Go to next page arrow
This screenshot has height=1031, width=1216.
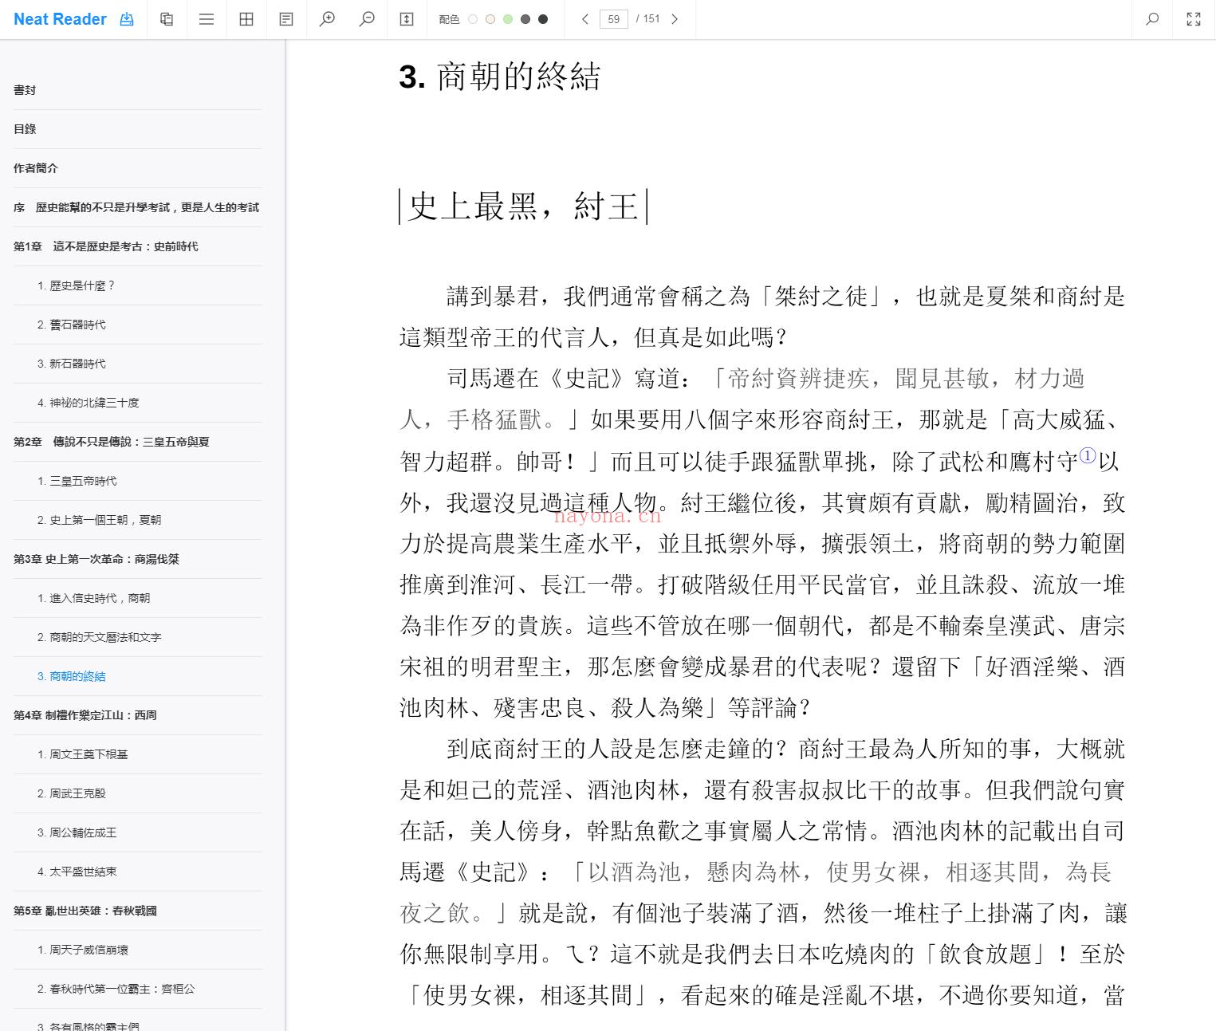675,19
